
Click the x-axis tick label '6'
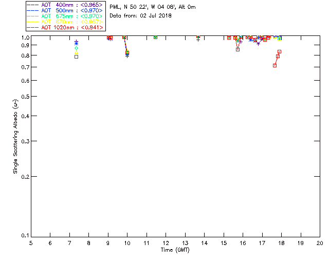tap(50, 243)
